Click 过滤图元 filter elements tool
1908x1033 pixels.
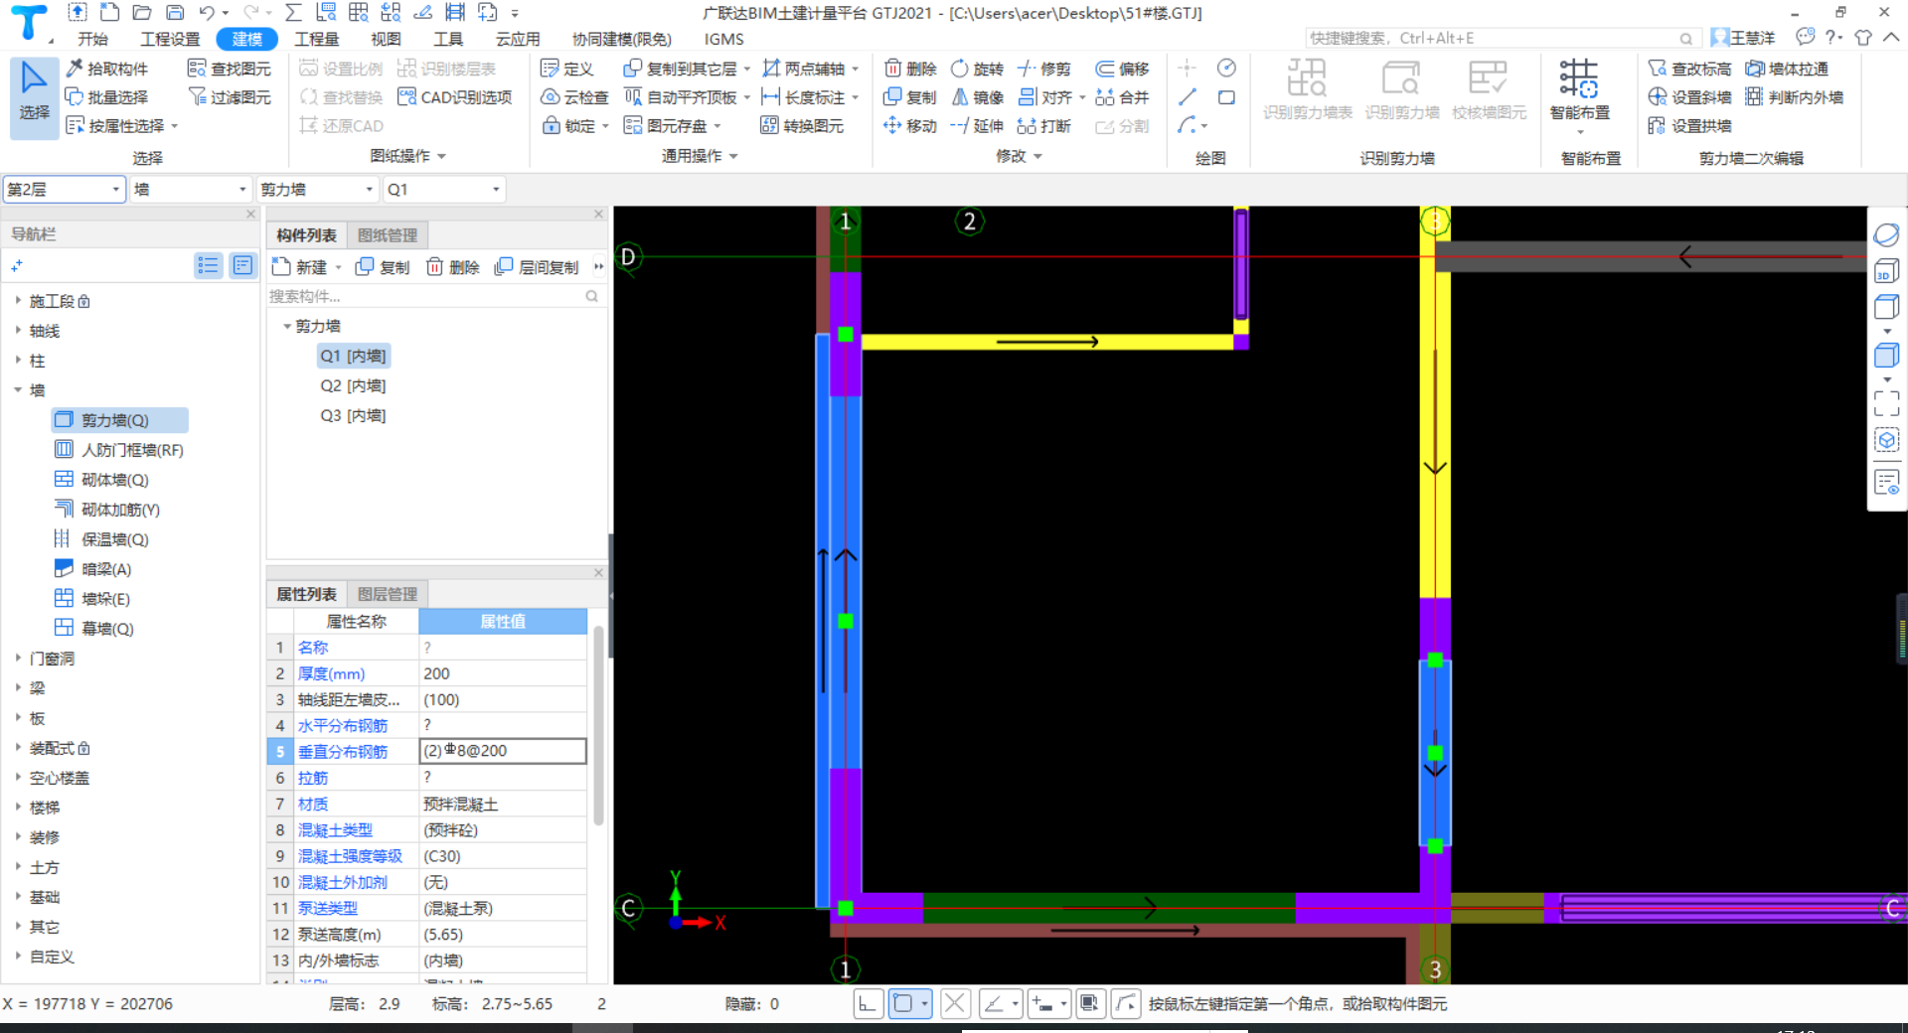[230, 97]
